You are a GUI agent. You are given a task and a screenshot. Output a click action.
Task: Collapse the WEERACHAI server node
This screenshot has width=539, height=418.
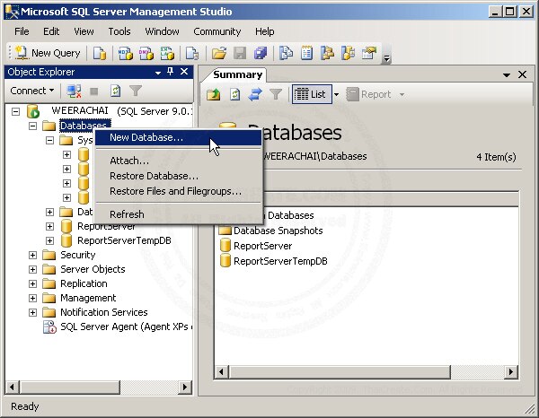point(16,111)
